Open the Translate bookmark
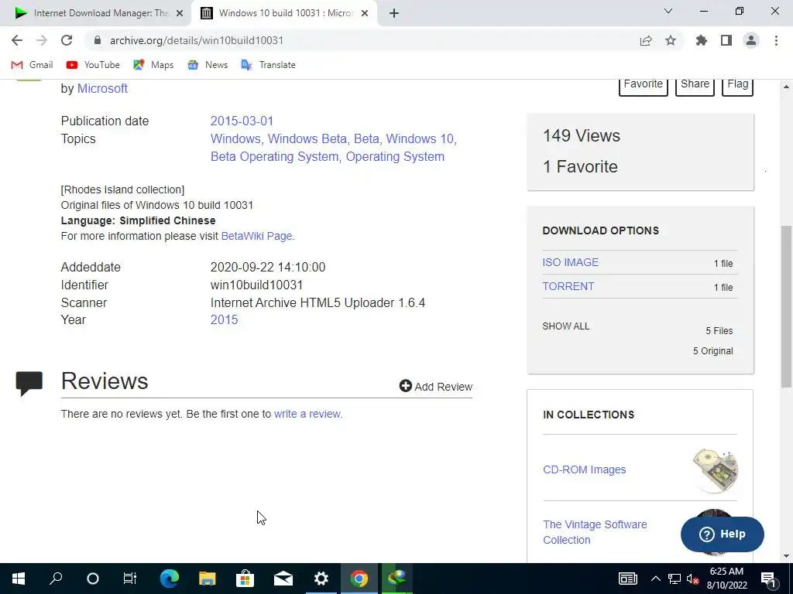The width and height of the screenshot is (793, 594). (268, 65)
